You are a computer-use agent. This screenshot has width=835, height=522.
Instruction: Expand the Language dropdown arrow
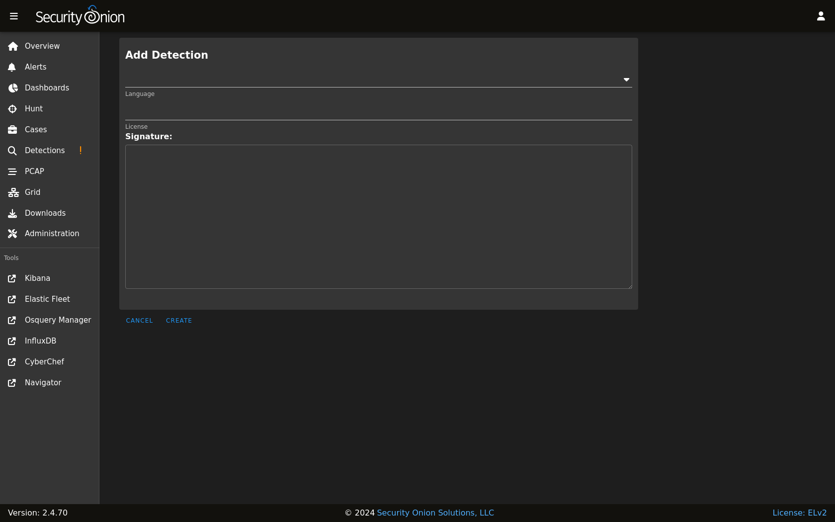pos(626,80)
